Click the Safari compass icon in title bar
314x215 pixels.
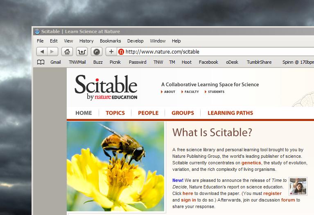click(x=37, y=31)
